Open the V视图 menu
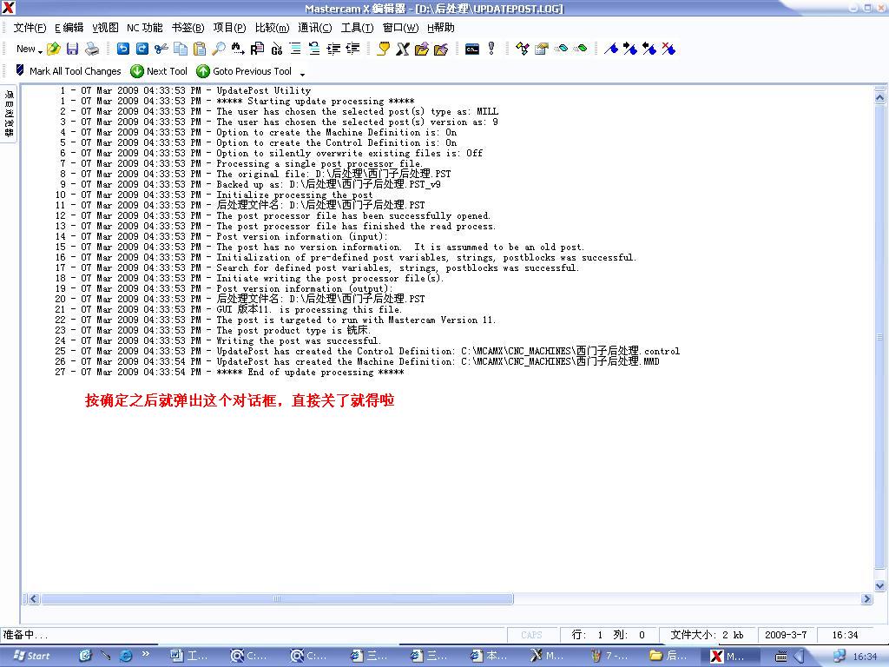This screenshot has height=667, width=889. point(105,28)
